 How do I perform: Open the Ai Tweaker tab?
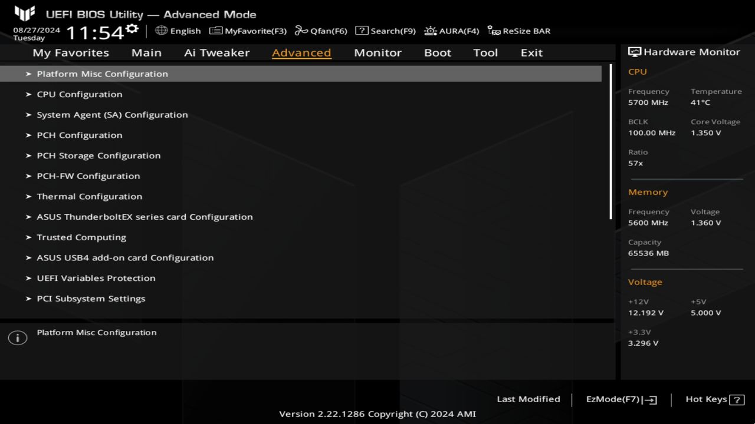(x=216, y=52)
